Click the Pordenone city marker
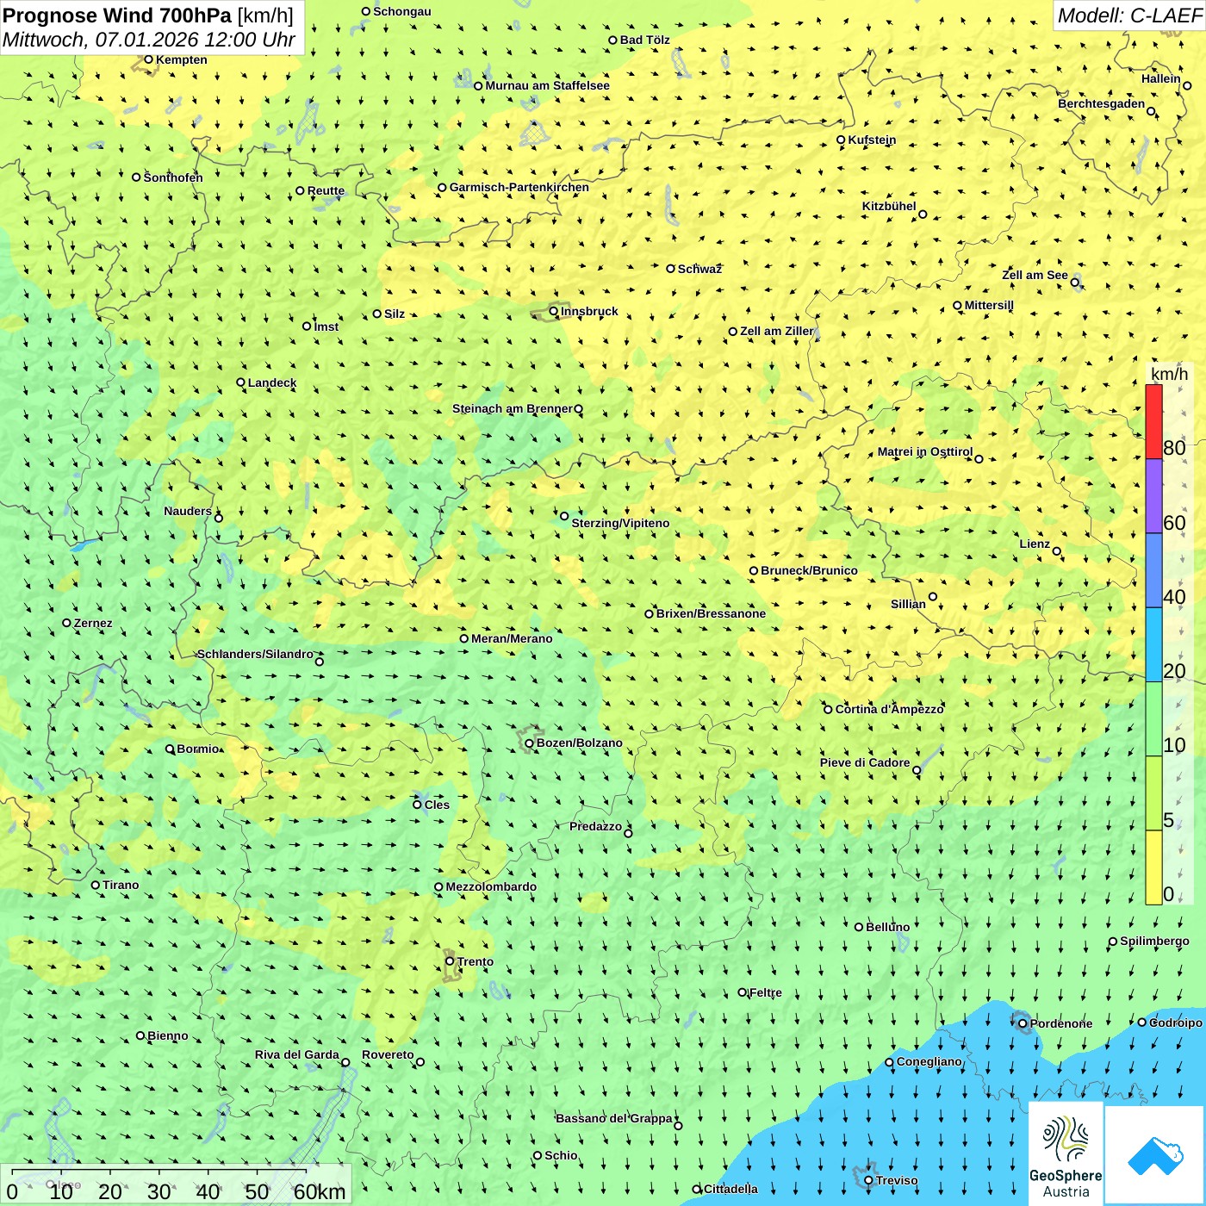 pyautogui.click(x=1023, y=1023)
